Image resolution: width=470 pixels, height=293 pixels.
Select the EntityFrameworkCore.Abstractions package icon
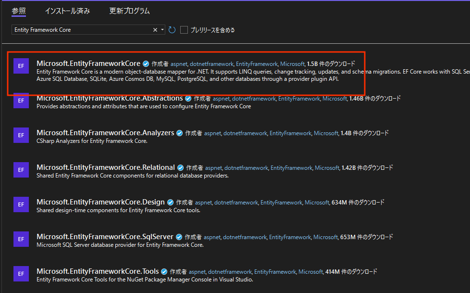click(x=21, y=101)
